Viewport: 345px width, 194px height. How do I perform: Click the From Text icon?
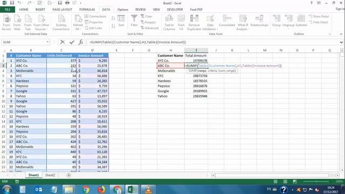point(27,23)
